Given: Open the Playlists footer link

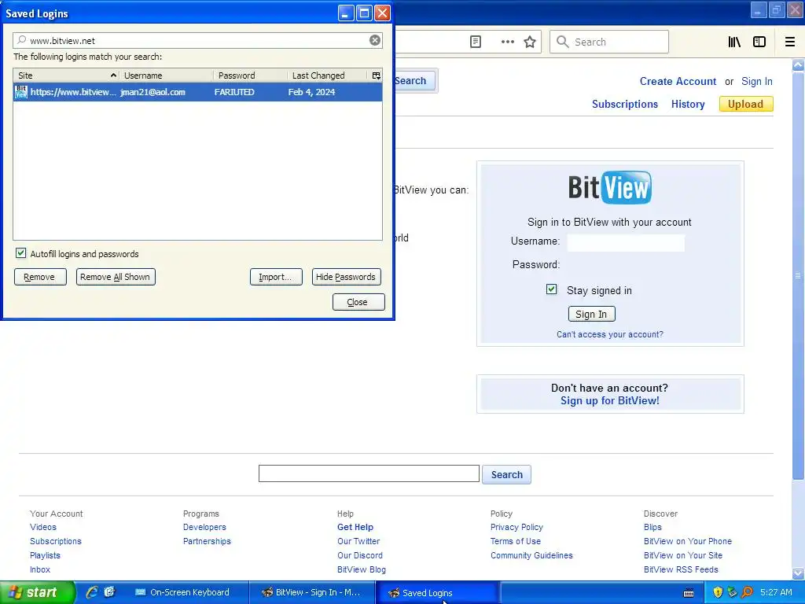Looking at the screenshot, I should tap(45, 555).
